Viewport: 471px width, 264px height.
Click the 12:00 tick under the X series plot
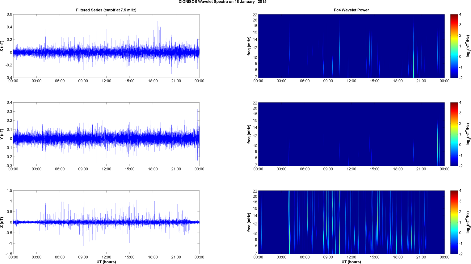pyautogui.click(x=106, y=81)
